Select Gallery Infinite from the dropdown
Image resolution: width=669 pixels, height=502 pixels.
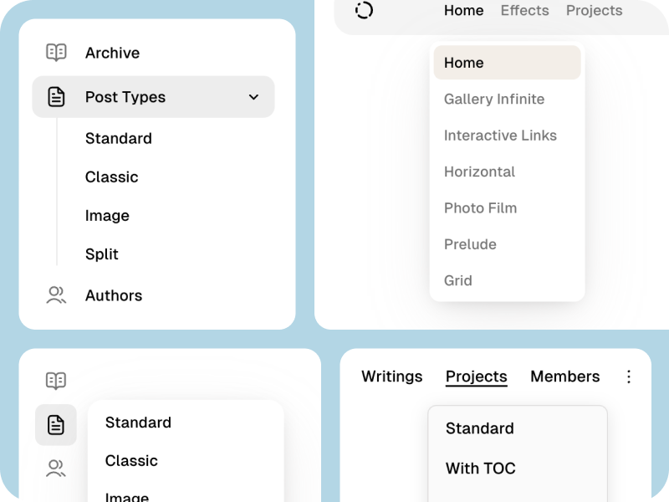pyautogui.click(x=494, y=99)
